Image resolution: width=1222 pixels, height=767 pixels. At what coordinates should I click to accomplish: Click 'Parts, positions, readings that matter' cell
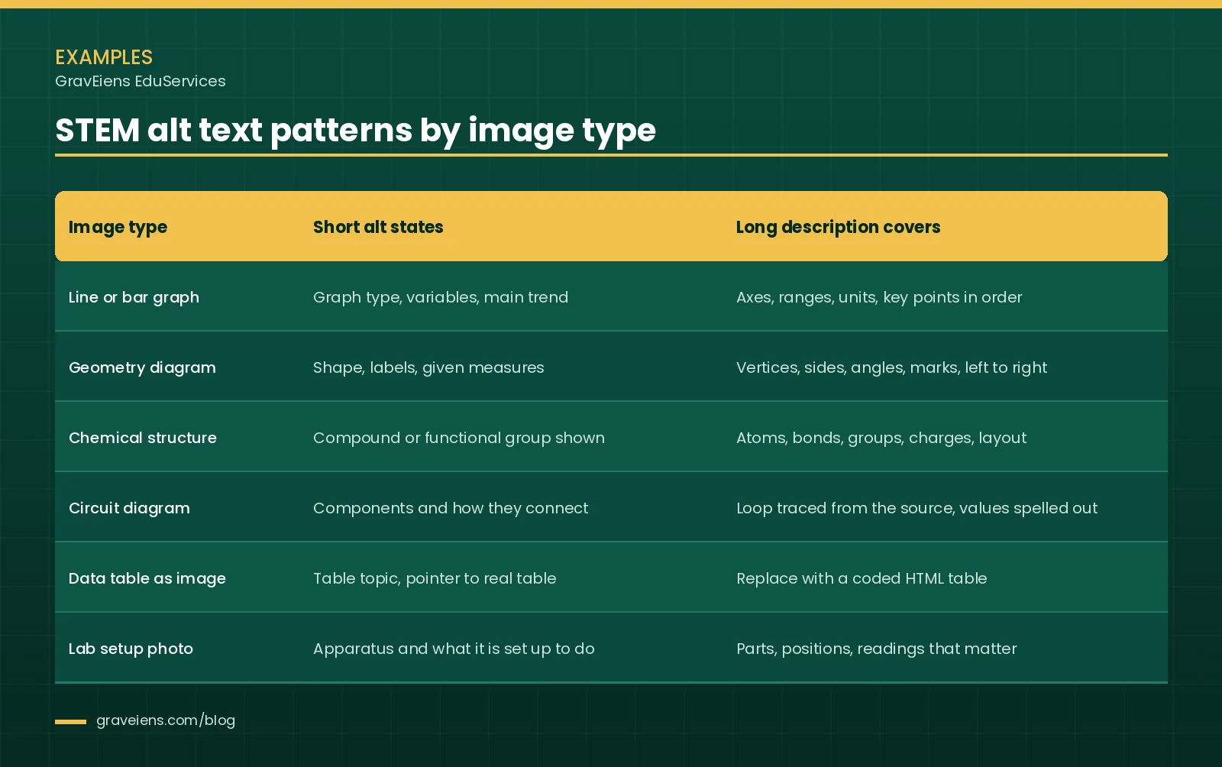[877, 649]
